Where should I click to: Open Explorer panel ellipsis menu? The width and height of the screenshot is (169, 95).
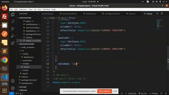tap(38, 13)
